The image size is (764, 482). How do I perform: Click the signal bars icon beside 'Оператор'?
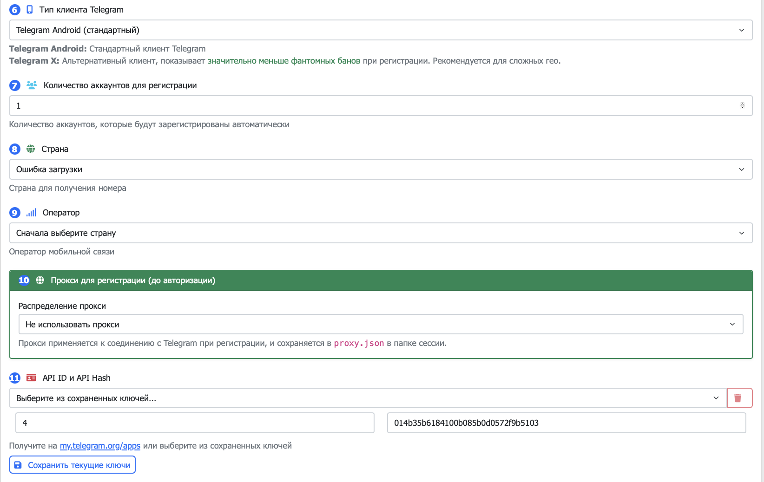coord(31,212)
